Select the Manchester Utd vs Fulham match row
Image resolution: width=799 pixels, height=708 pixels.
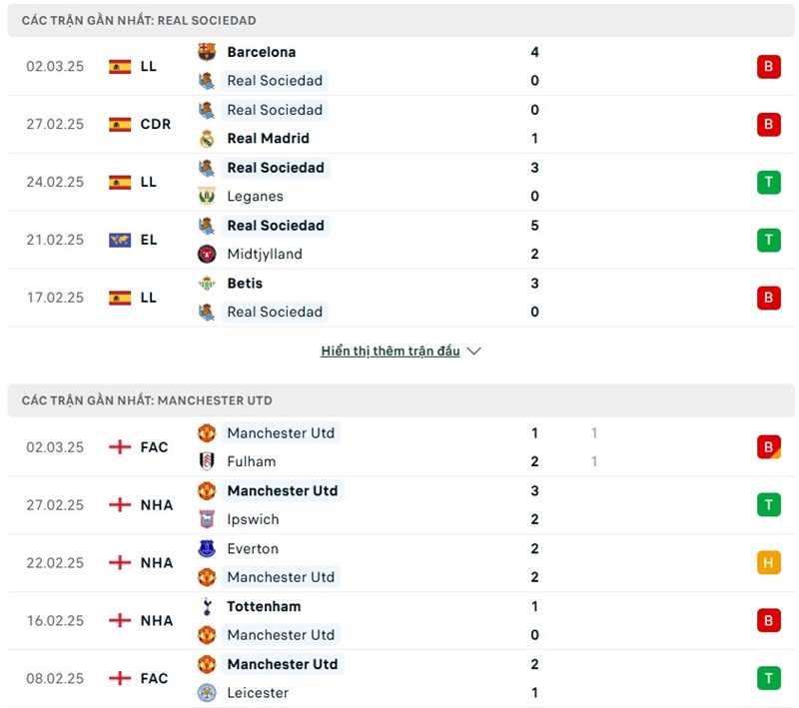point(399,447)
